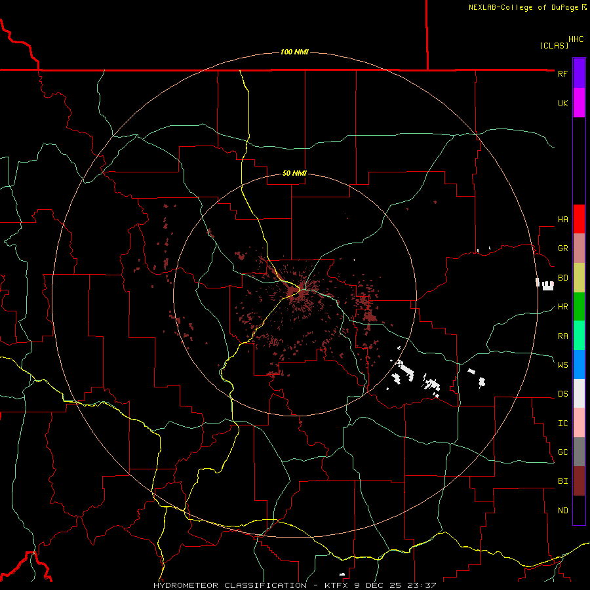Viewport: 590px width, 590px height.
Task: Click the 100 NMI range ring label
Action: 294,52
